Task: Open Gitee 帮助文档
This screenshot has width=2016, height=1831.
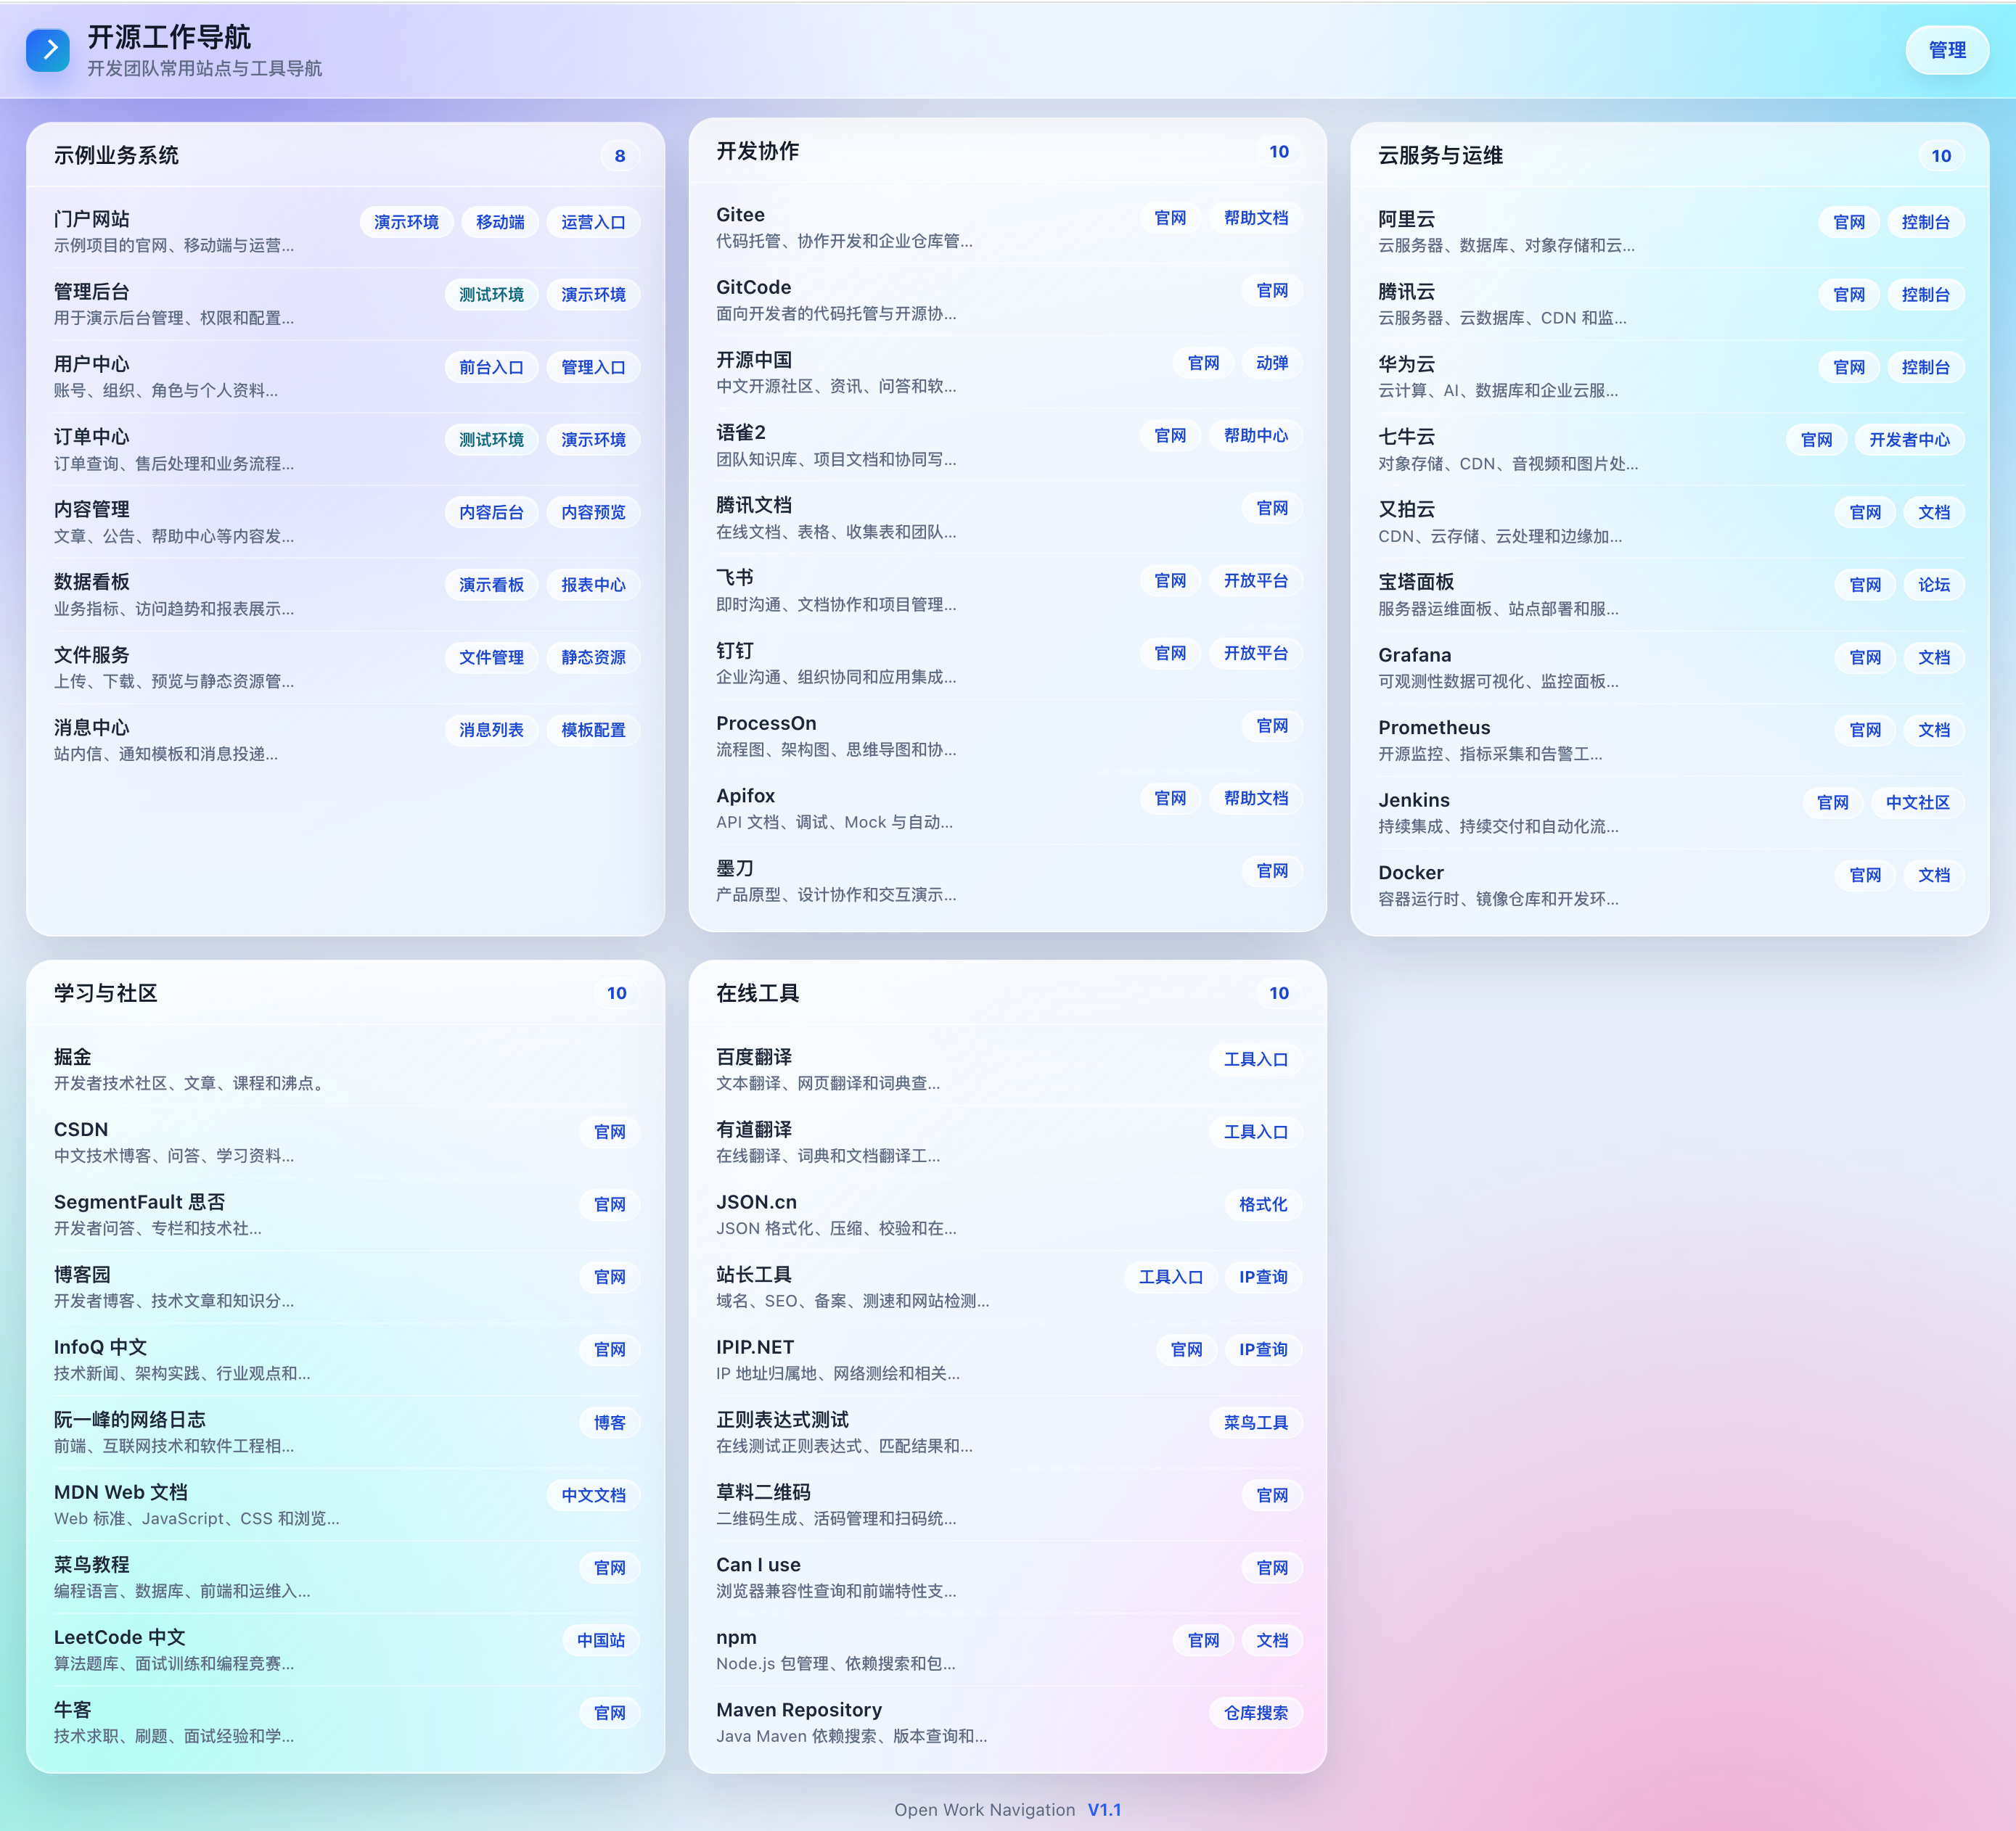Action: 1256,218
